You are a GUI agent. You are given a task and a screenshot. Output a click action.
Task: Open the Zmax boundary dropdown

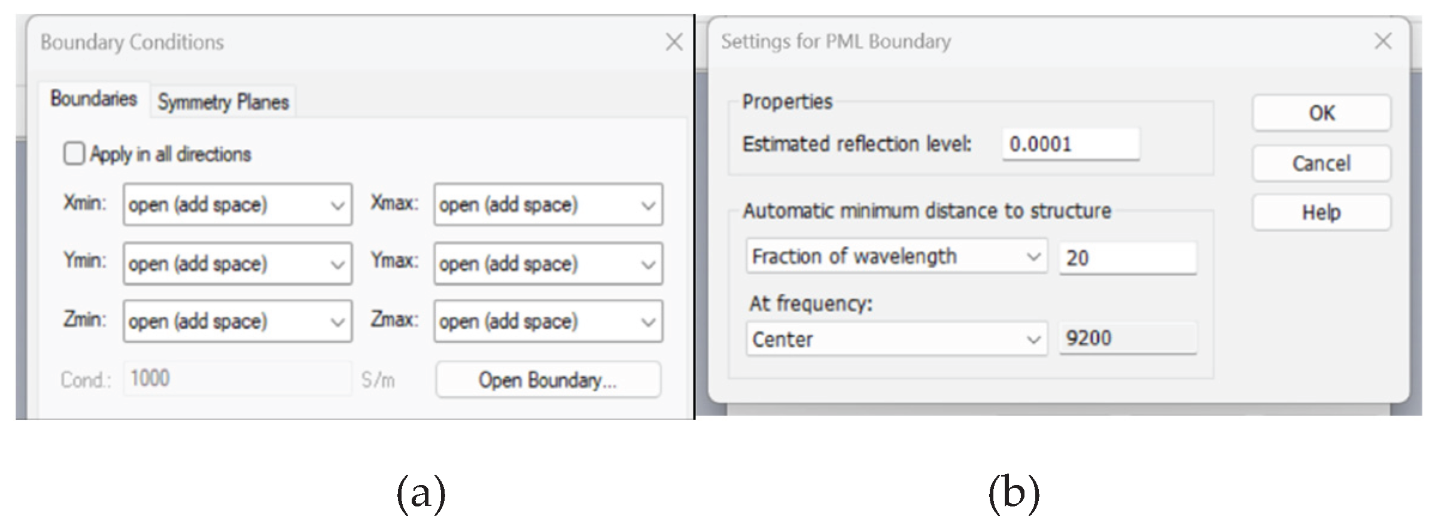(x=548, y=321)
